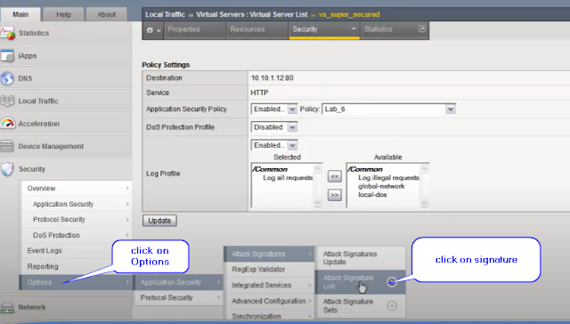The image size is (570, 324).
Task: Open DoS Protection Profile Disabled dropdown
Action: coord(274,127)
